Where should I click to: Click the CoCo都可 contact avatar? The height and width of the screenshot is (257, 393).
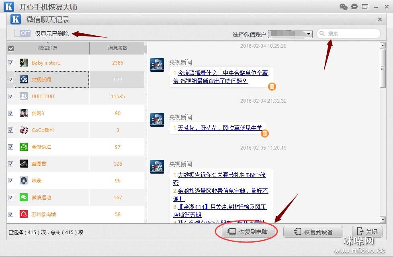click(24, 130)
